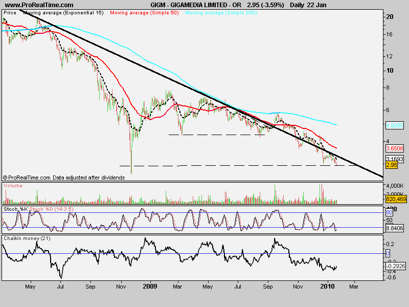Image resolution: width=409 pixels, height=307 pixels.
Task: Click the 2010 year label on time axis
Action: tap(327, 287)
